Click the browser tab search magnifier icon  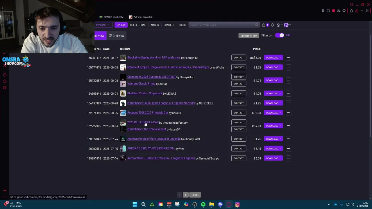pyautogui.click(x=351, y=4)
